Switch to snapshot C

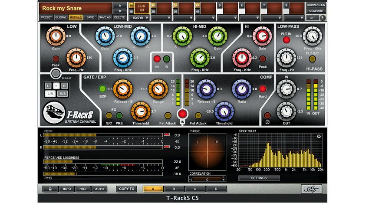point(195,189)
